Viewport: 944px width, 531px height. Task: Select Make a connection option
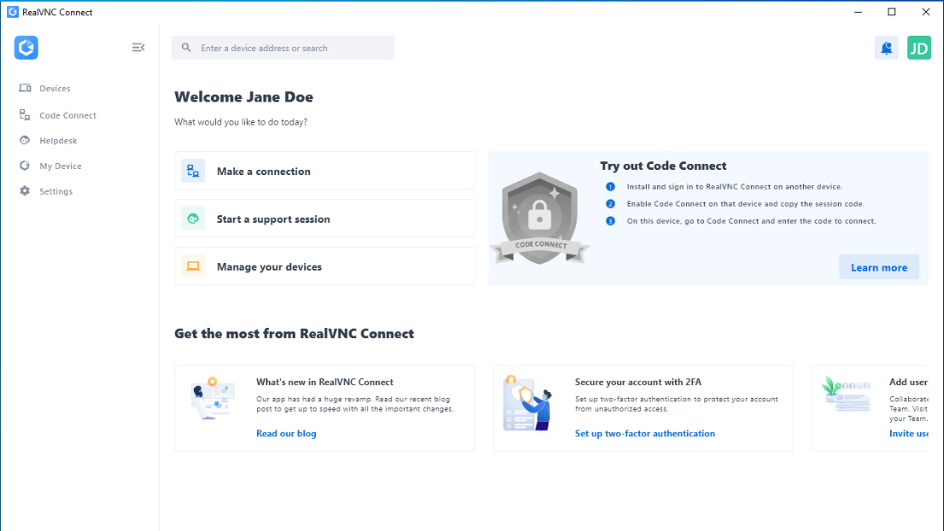pos(325,172)
